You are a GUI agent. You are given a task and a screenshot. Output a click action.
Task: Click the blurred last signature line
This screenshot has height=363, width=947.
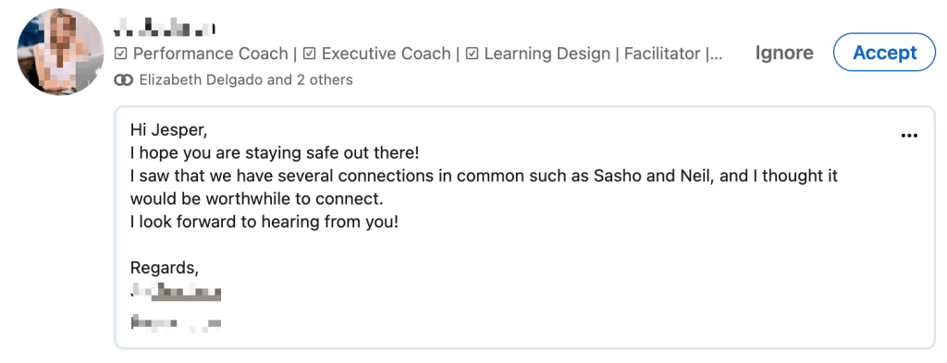tap(176, 323)
